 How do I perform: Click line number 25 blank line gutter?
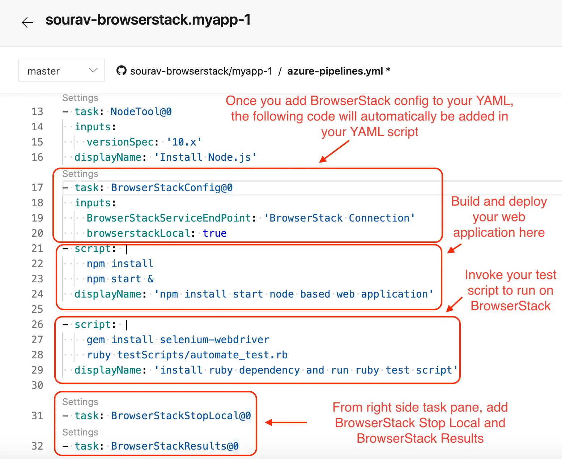[x=37, y=309]
